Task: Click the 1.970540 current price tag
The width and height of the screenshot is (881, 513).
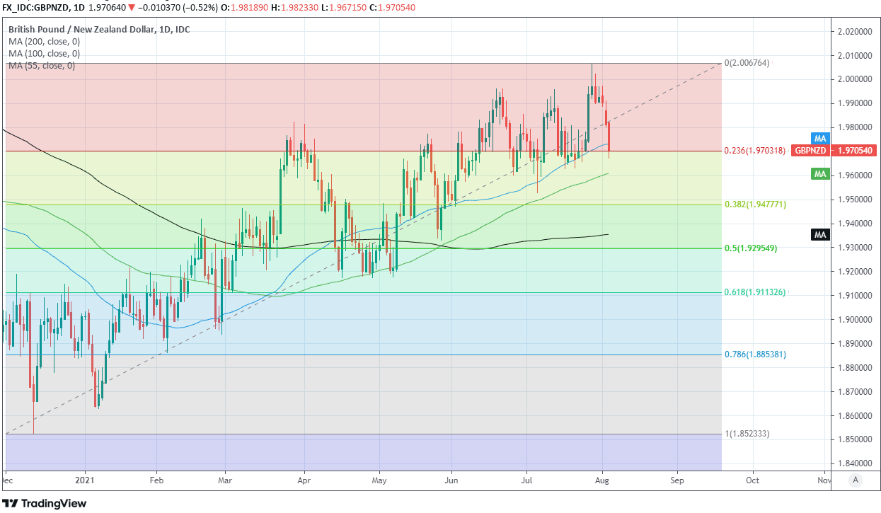Action: pyautogui.click(x=856, y=151)
